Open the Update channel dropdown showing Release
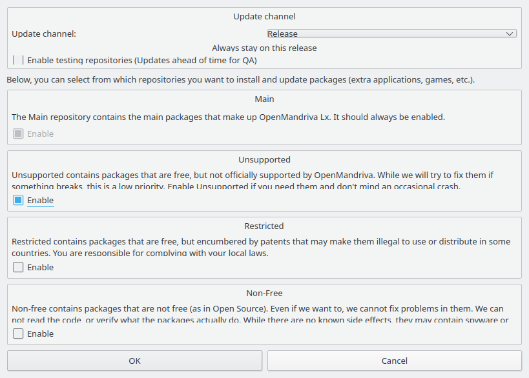Viewport: 529px width, 378px height. (391, 34)
